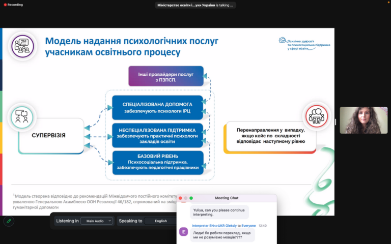This screenshot has width=391, height=244.
Task: Click the purple teacher icon beside slide title
Action: tap(22, 45)
